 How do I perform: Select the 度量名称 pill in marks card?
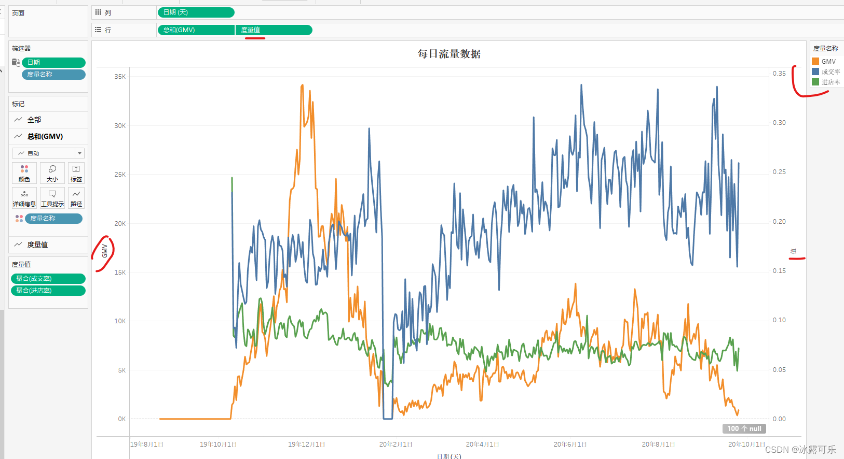point(53,219)
